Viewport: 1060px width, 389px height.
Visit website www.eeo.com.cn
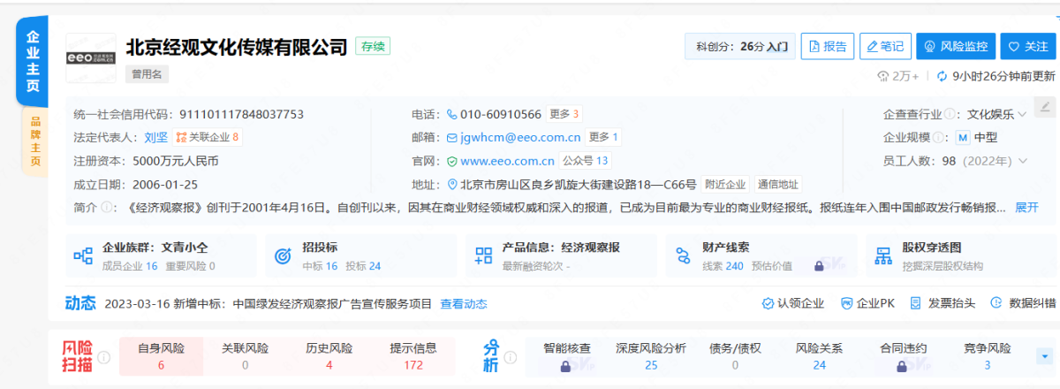(x=507, y=161)
